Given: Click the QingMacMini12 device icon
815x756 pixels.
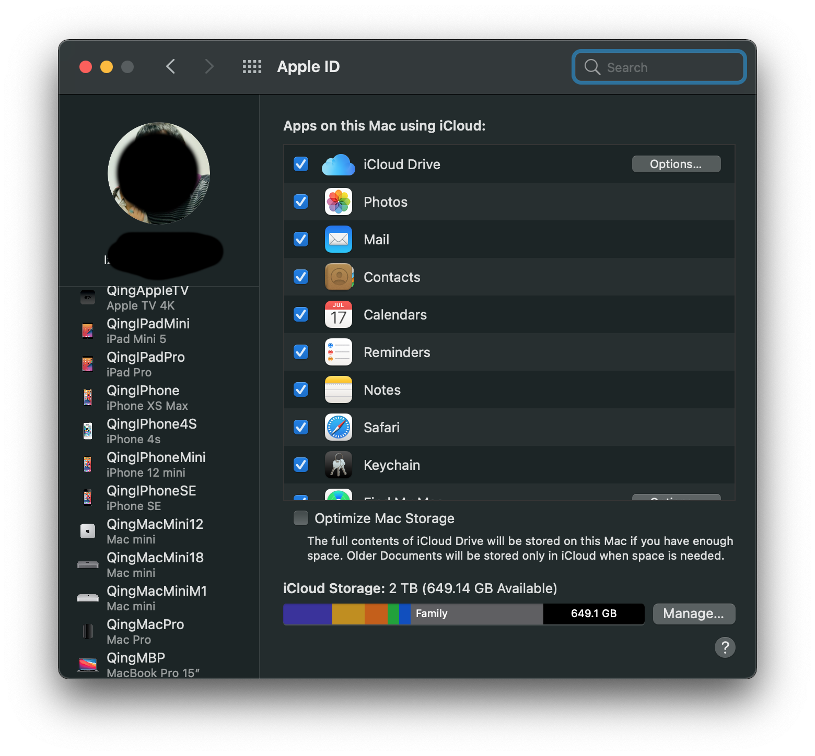Looking at the screenshot, I should pos(88,531).
